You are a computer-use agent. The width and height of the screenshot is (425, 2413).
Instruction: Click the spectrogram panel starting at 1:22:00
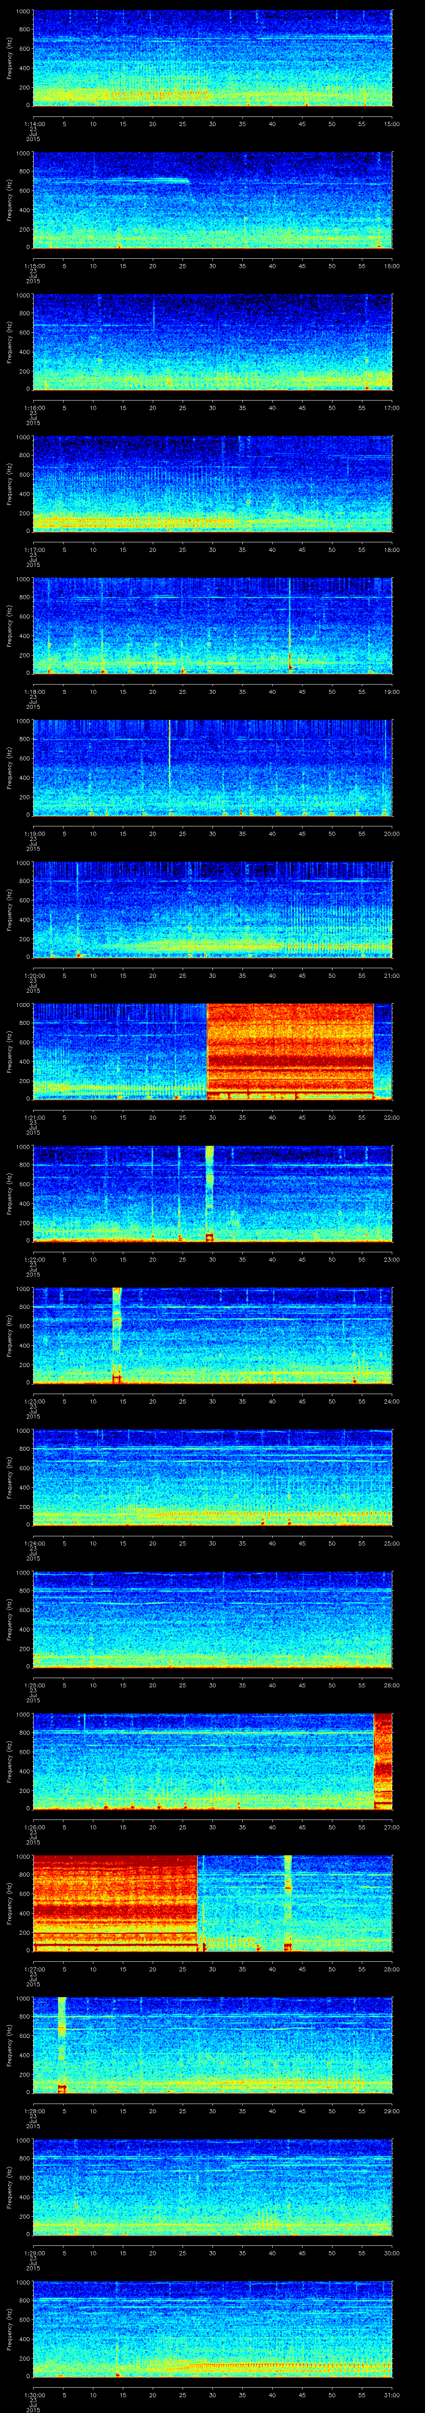tap(213, 1193)
